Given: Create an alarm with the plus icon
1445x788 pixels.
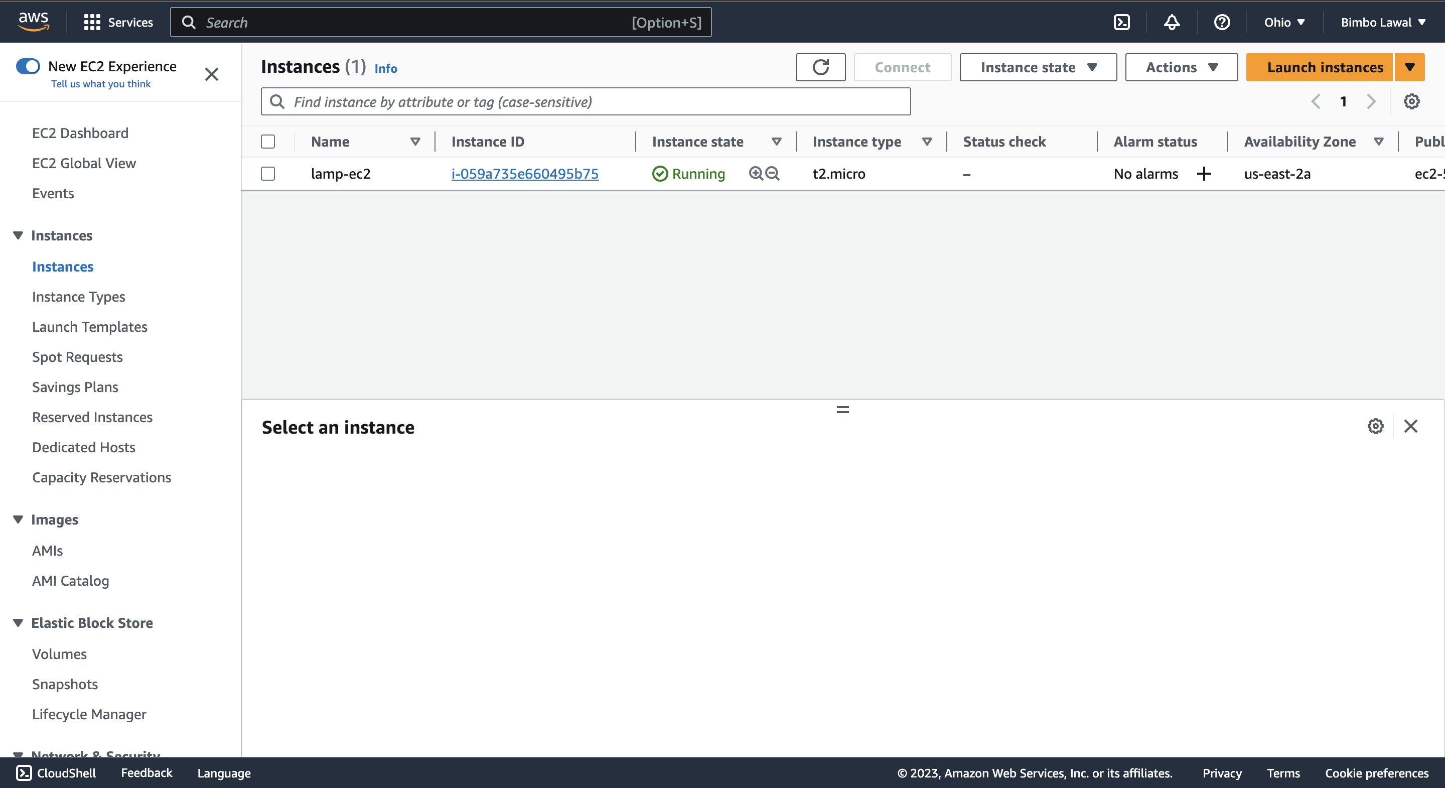Looking at the screenshot, I should [x=1204, y=174].
